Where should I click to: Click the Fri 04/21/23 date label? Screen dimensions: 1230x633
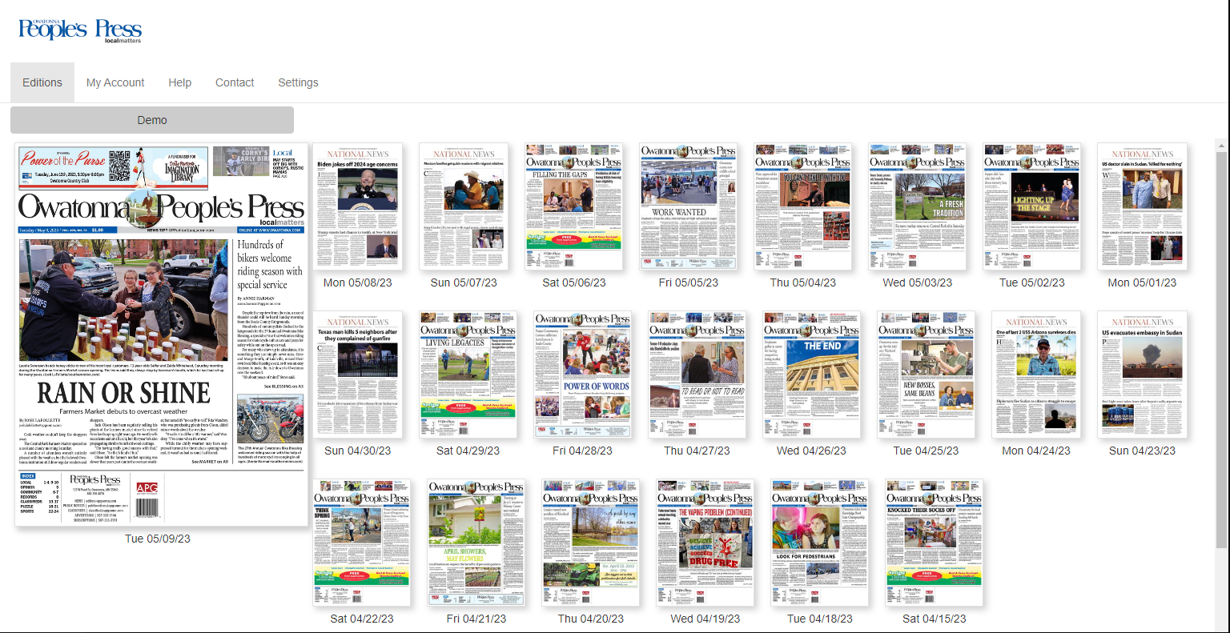pos(476,619)
